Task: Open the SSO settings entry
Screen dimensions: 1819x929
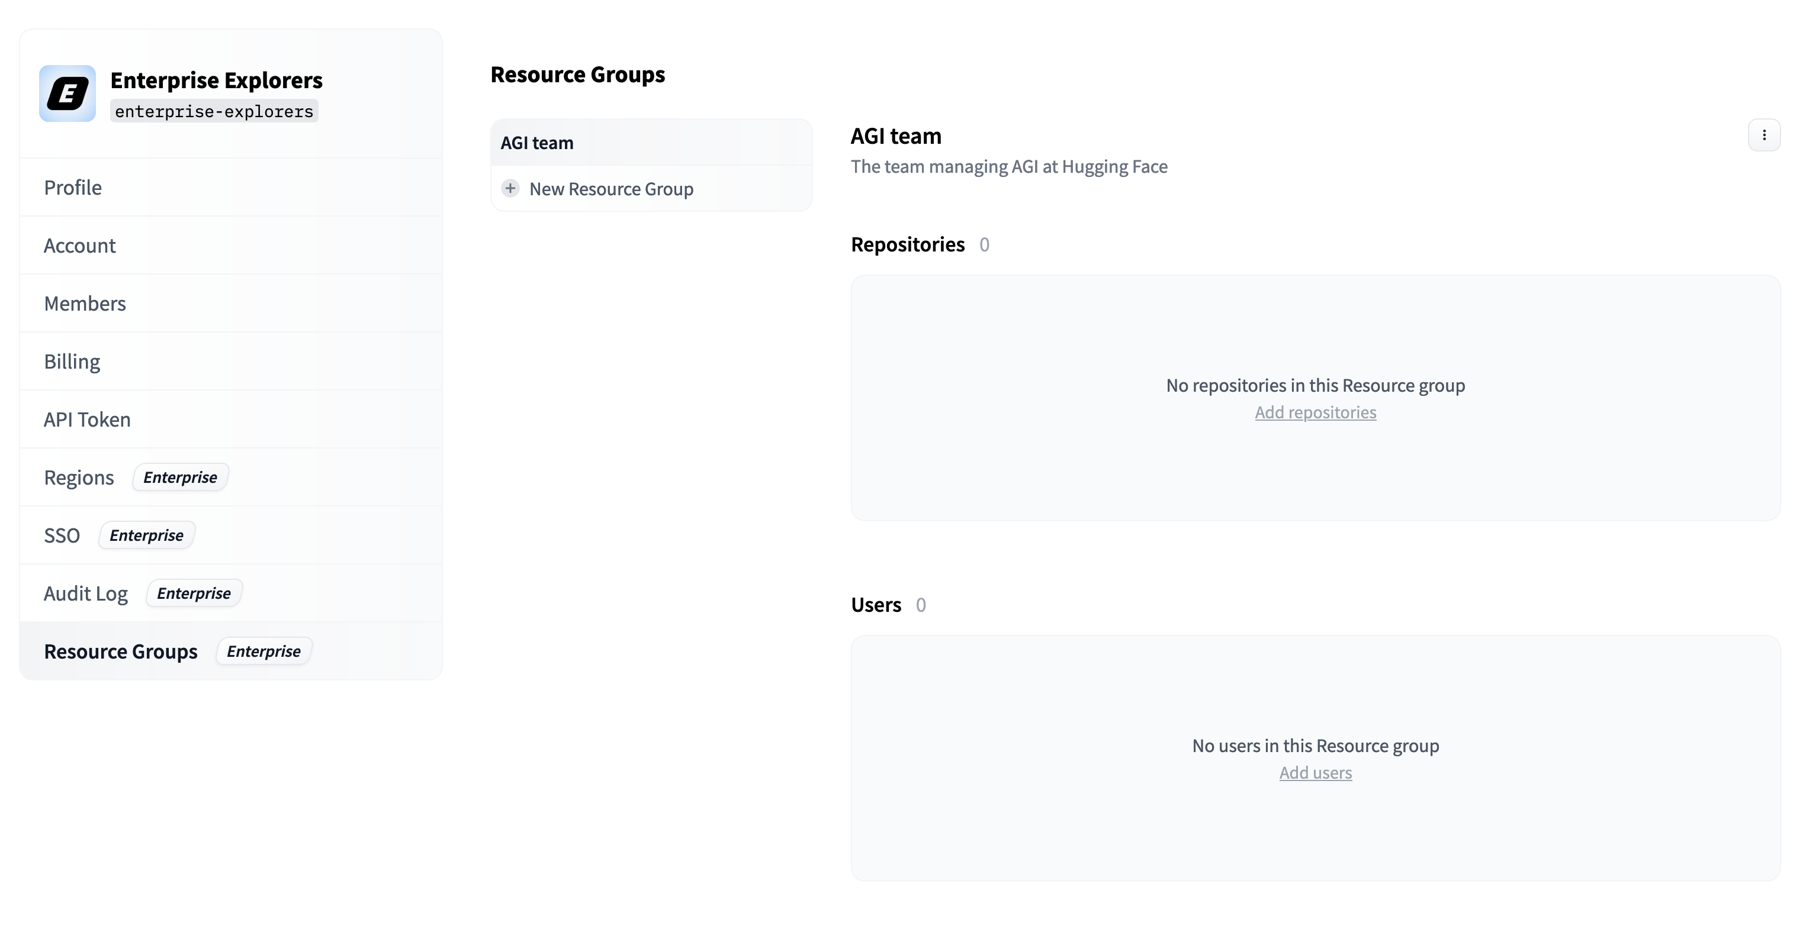Action: click(x=62, y=536)
